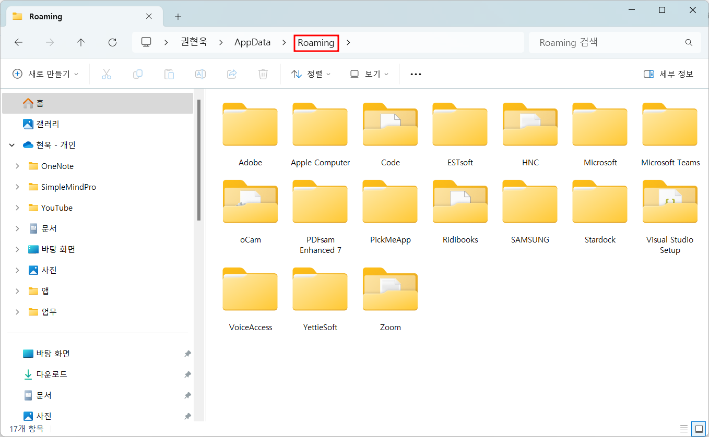Open the See more ellipsis menu

[416, 74]
